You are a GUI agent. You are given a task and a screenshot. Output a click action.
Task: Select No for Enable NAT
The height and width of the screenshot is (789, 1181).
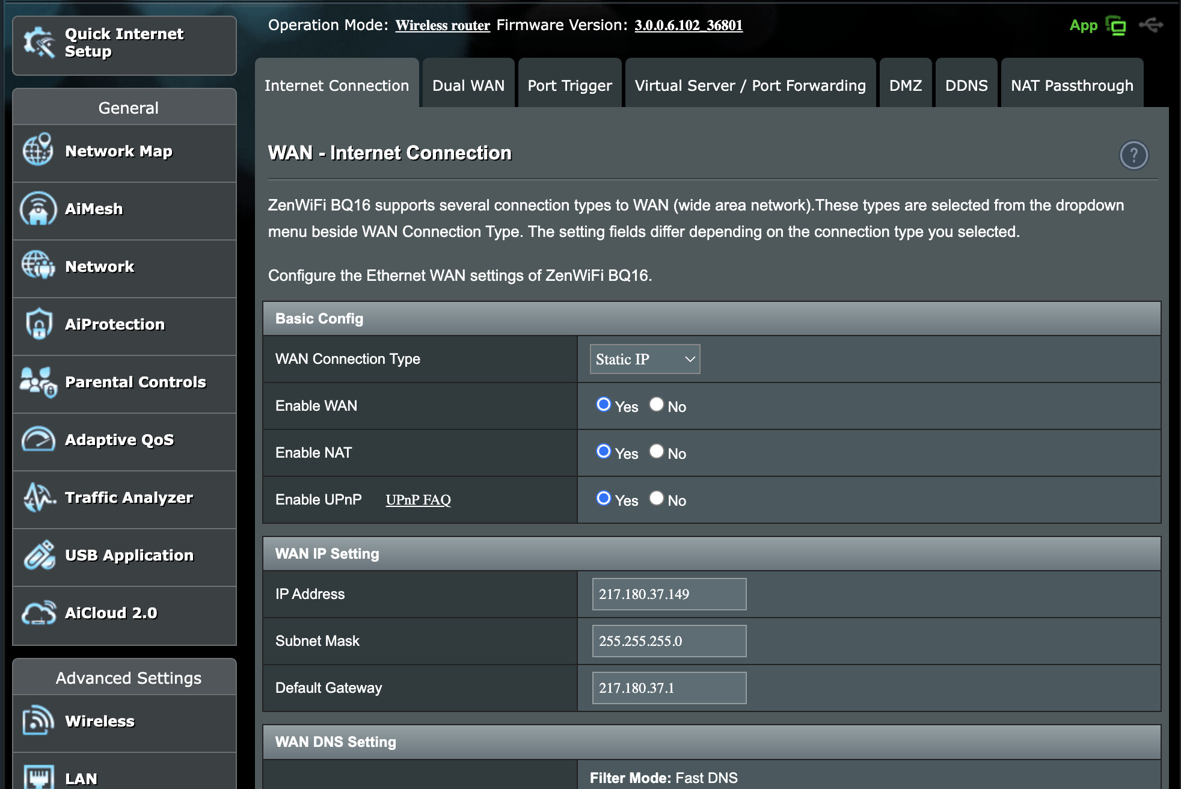click(x=656, y=452)
